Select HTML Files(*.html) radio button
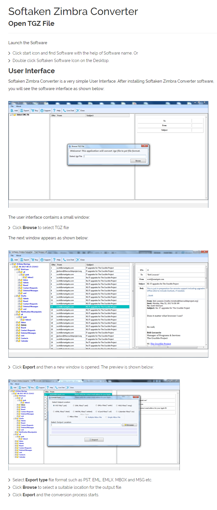This screenshot has height=510, width=217. 54,412
